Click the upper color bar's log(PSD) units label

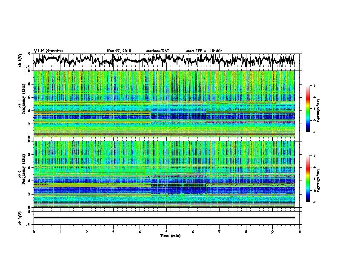tap(319, 111)
